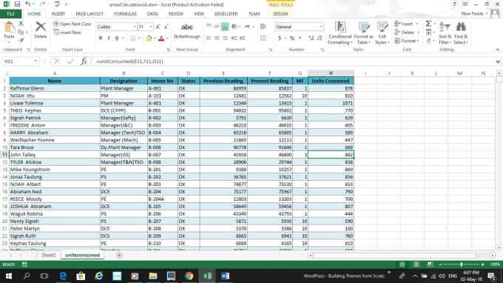Click the zoom slider handle
Image resolution: width=503 pixels, height=283 pixels.
coord(462,264)
